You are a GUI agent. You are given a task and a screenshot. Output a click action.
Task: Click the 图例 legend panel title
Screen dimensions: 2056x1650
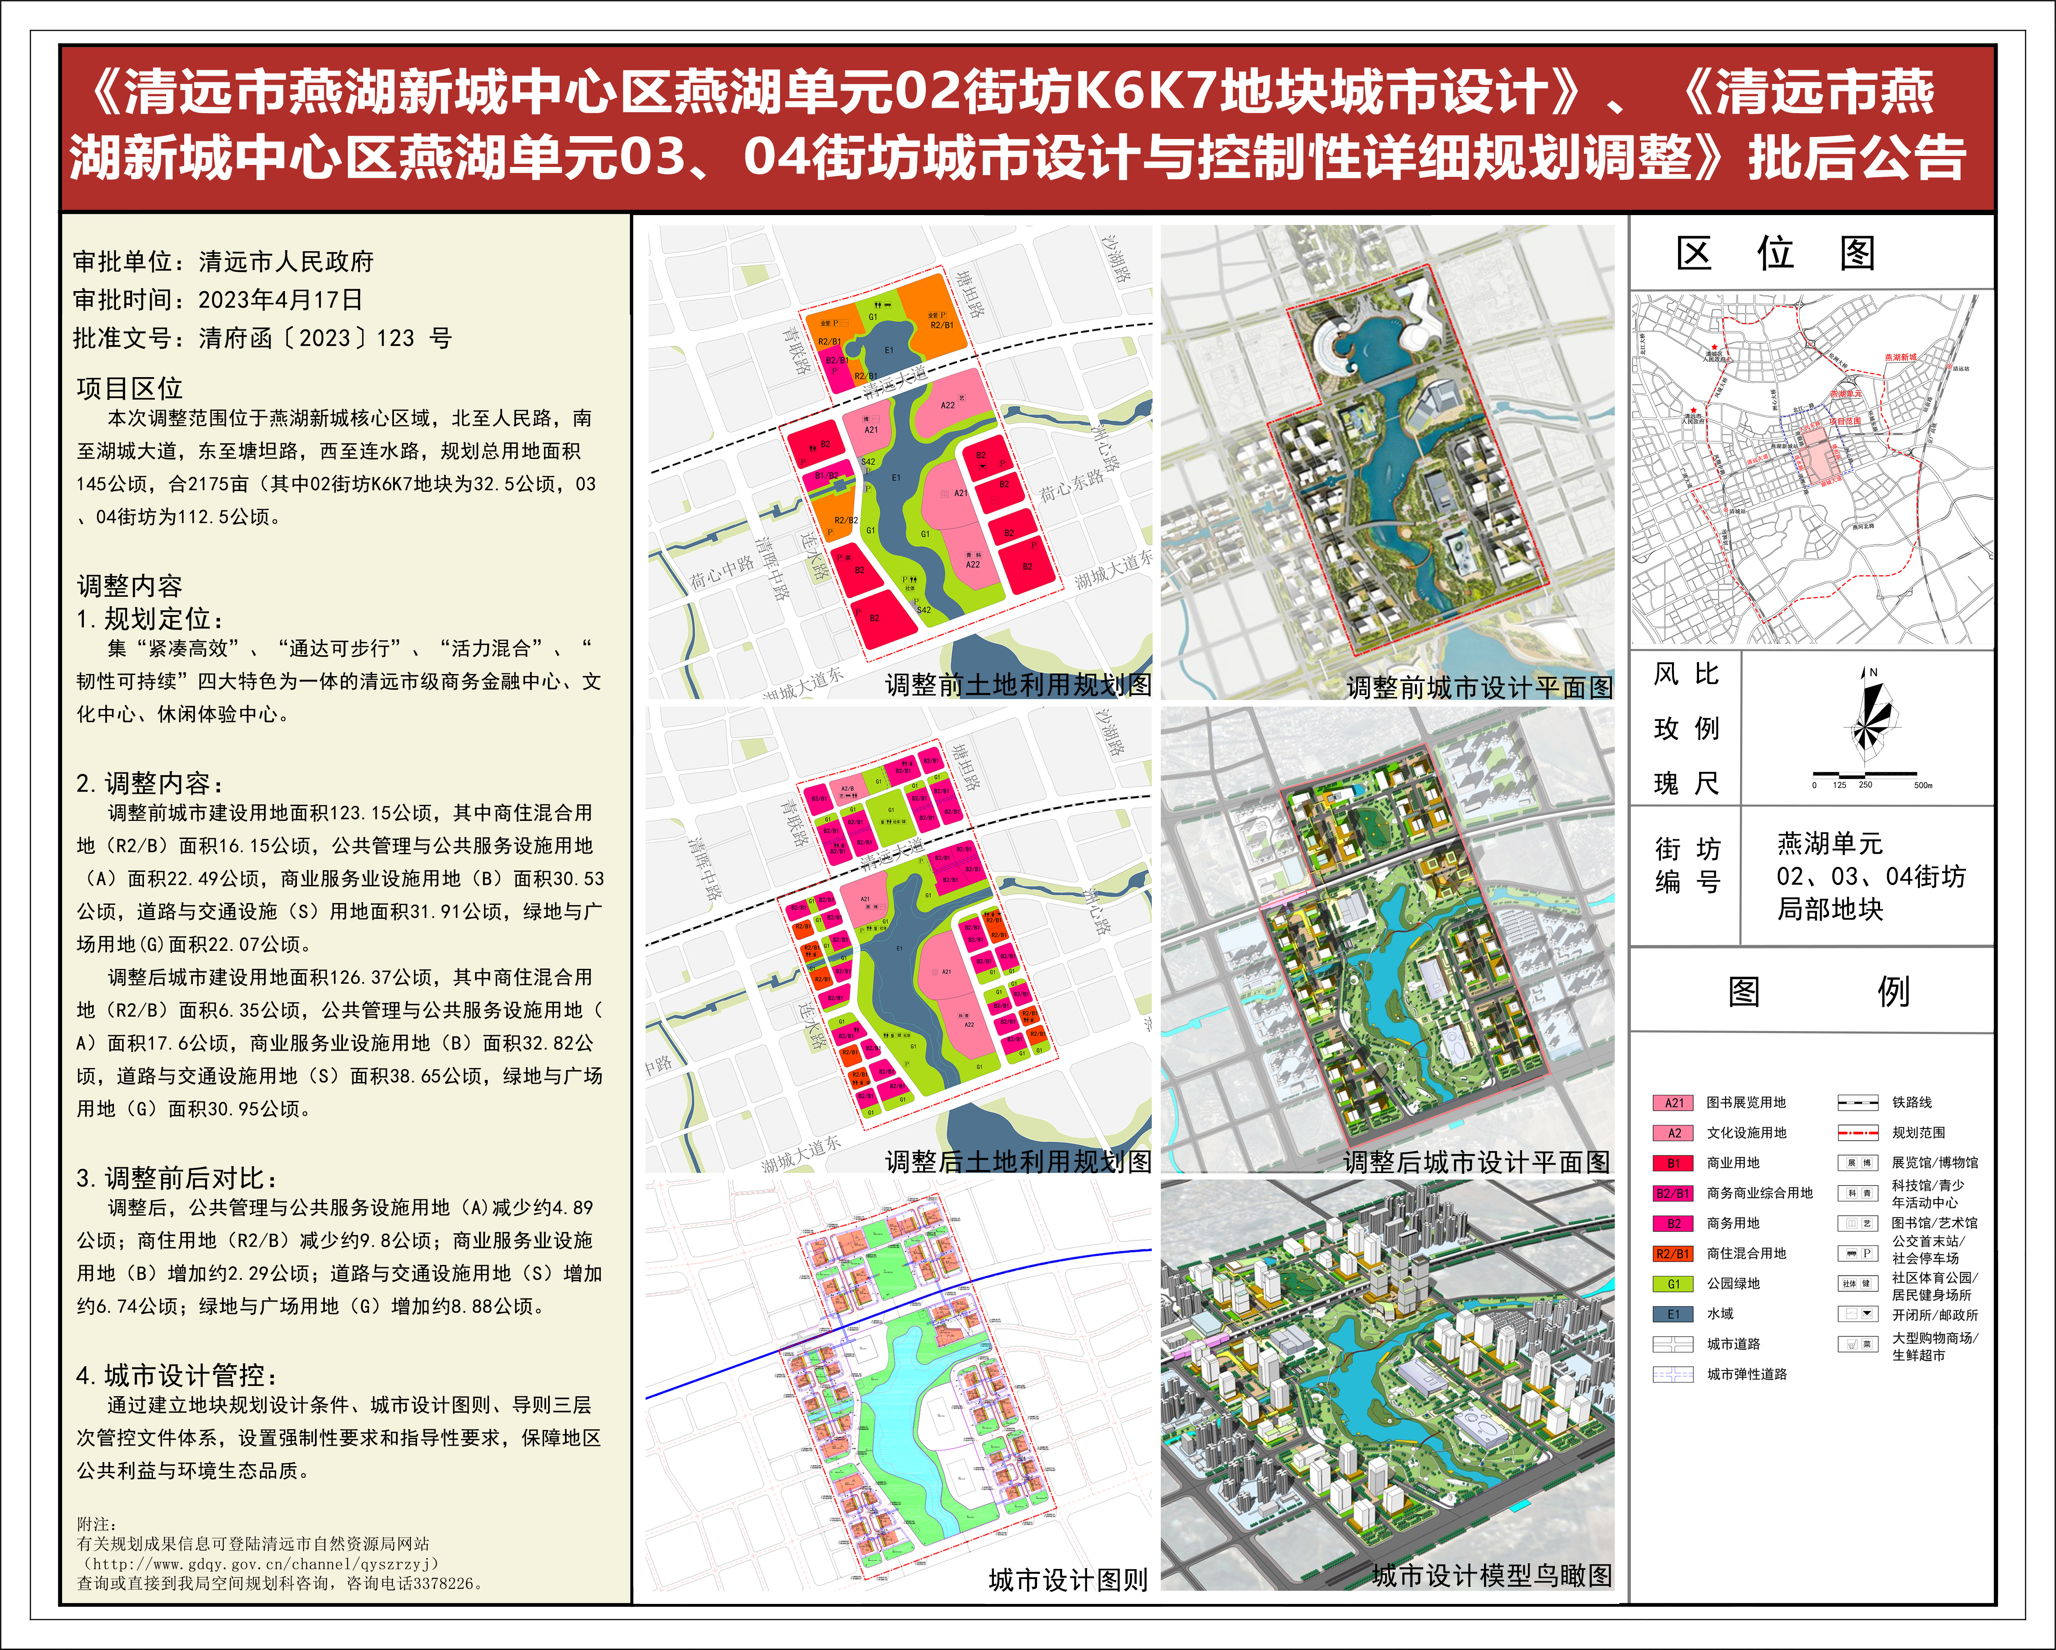pos(1819,992)
